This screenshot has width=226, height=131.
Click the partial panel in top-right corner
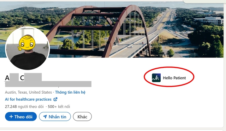point(204,1)
